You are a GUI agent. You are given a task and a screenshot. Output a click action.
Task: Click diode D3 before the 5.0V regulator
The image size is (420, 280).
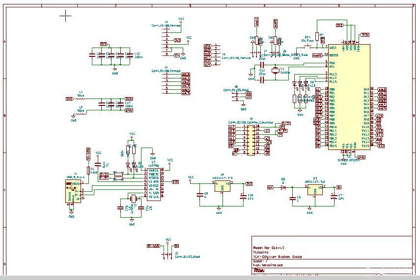coord(283,187)
